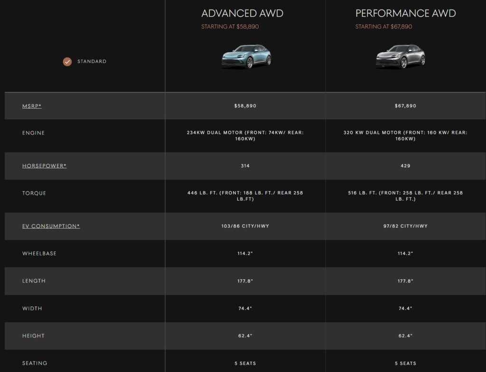Viewport: 486px width, 372px height.
Task: Click the Advanced AWD $58,890 MSRP value
Action: 245,106
